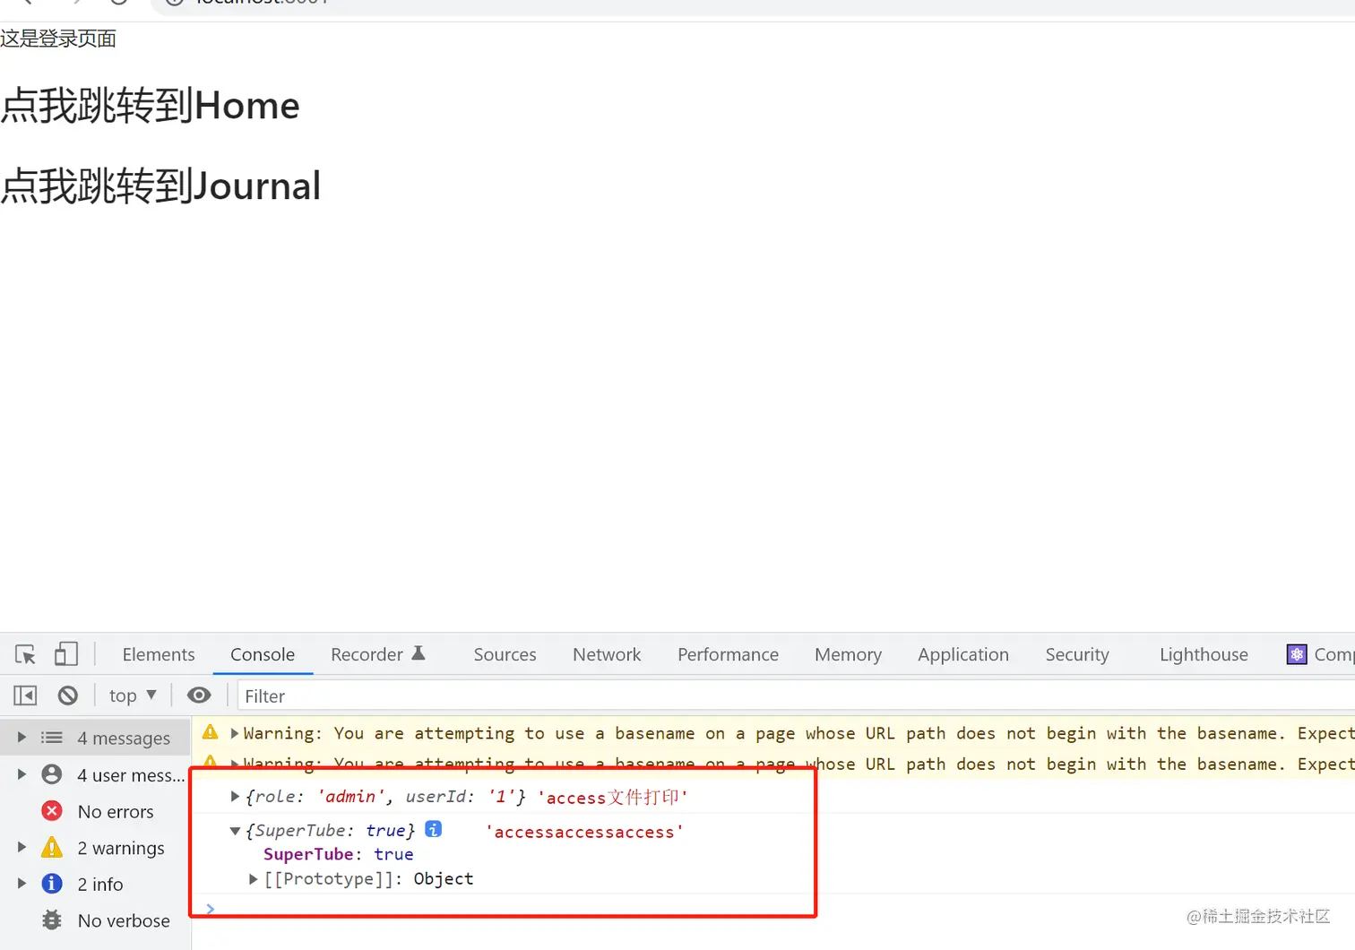Expand the '2 warnings' sidebar group

22,847
